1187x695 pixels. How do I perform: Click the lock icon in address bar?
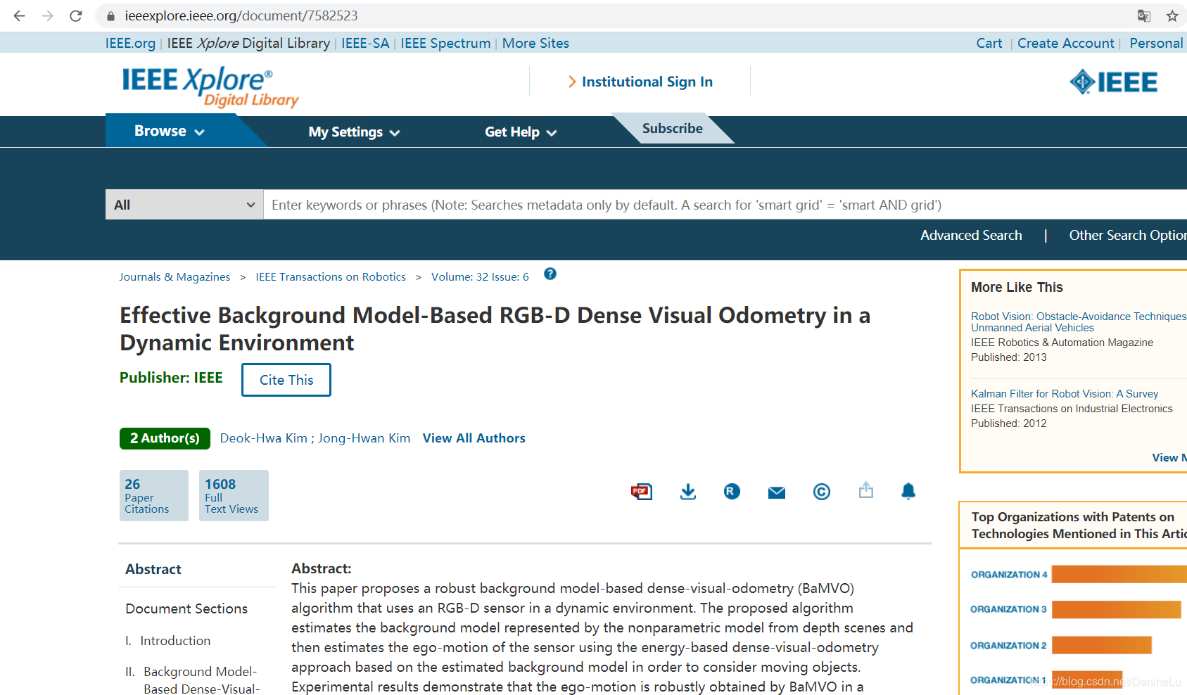coord(110,15)
